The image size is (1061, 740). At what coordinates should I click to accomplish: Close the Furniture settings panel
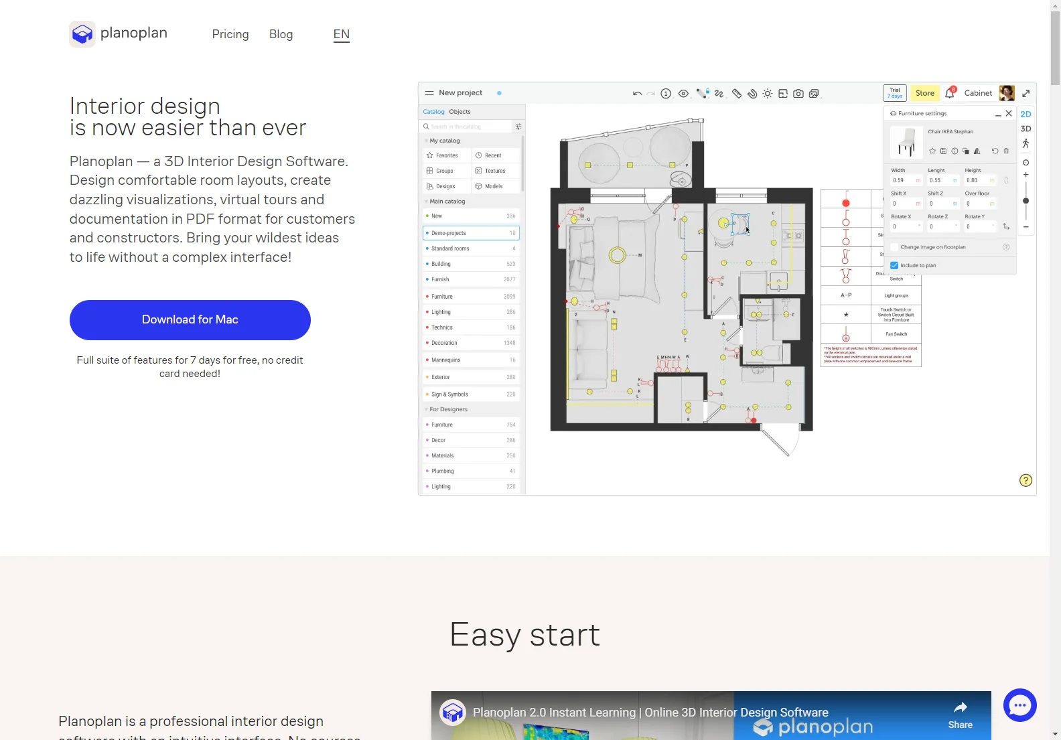[x=1009, y=114]
